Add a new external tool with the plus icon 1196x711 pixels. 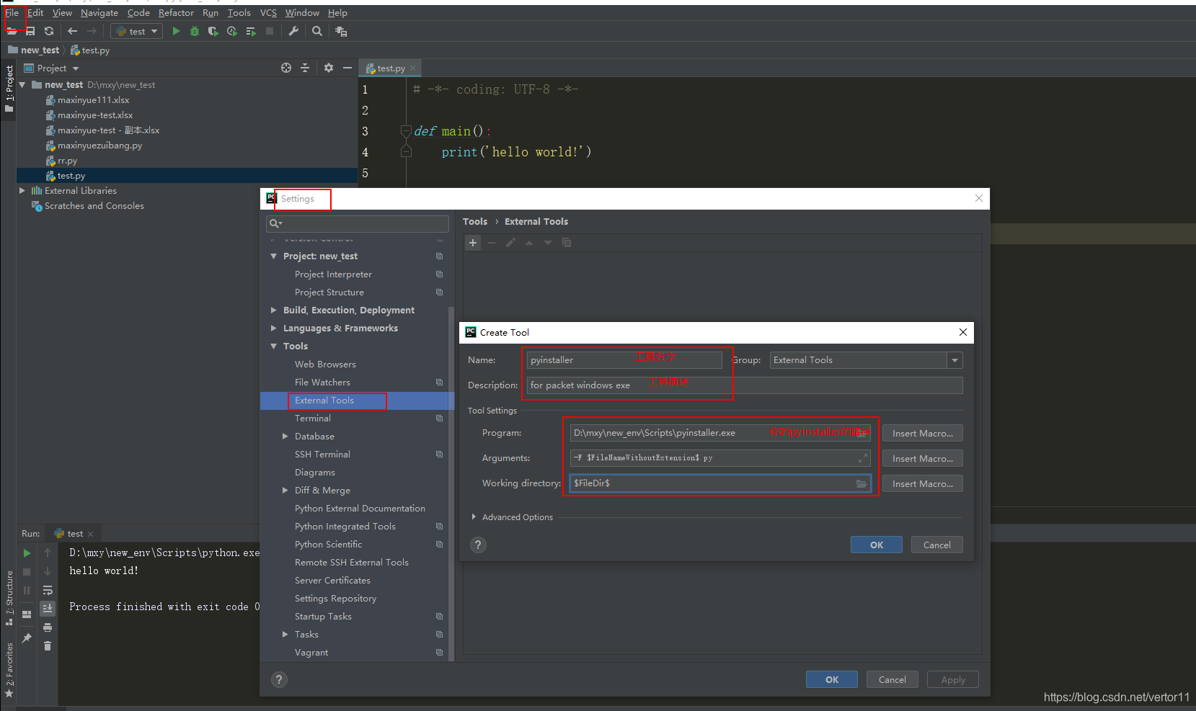click(472, 243)
